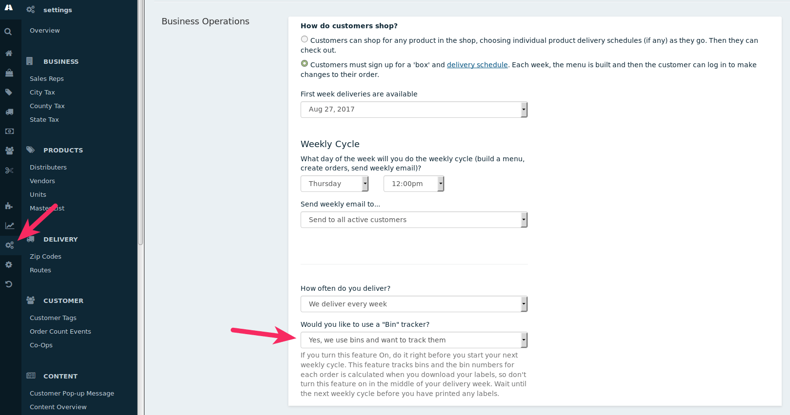The height and width of the screenshot is (415, 790).
Task: Open search using the magnifier icon
Action: (x=9, y=31)
